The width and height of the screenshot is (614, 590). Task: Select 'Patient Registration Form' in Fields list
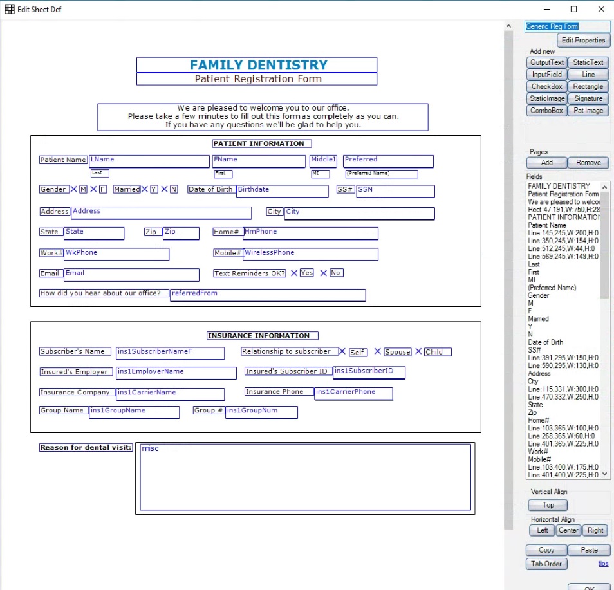(563, 194)
